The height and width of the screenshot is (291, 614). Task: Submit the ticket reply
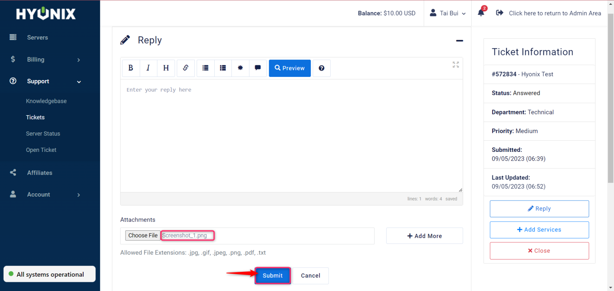[x=273, y=275]
